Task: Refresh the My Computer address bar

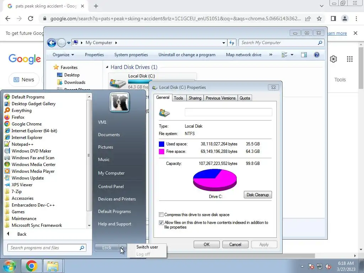Action: click(x=232, y=43)
